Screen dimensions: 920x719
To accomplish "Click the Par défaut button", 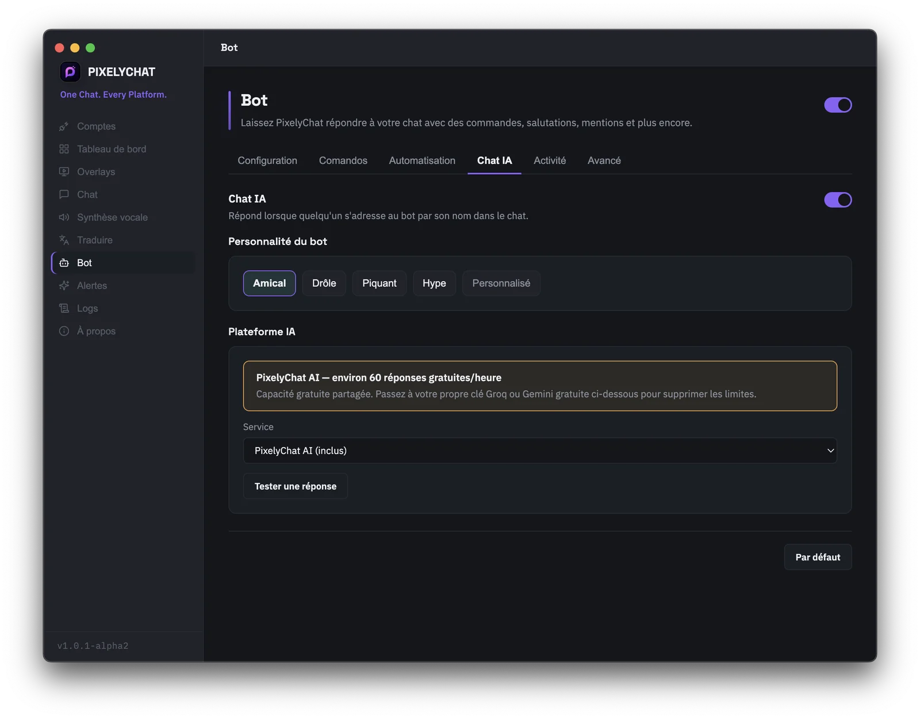I will click(818, 557).
